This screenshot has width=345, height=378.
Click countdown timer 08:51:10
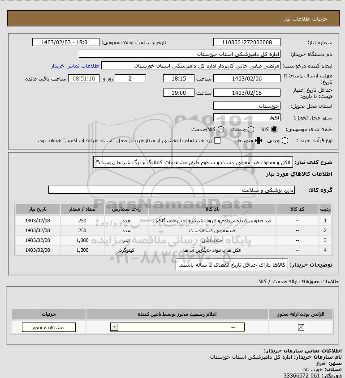[x=84, y=79]
